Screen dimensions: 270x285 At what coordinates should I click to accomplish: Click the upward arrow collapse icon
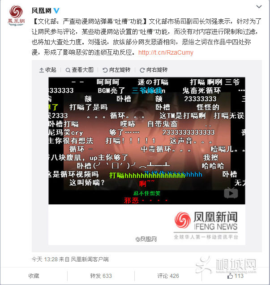[x=42, y=70]
